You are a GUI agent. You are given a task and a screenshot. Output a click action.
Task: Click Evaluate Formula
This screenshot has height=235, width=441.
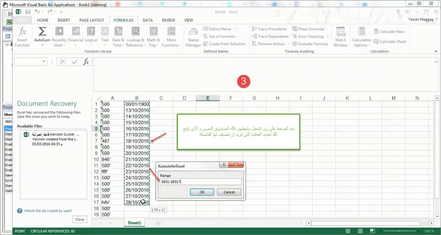(x=310, y=44)
